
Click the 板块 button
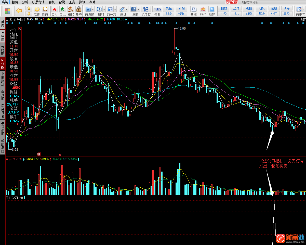tap(236, 14)
